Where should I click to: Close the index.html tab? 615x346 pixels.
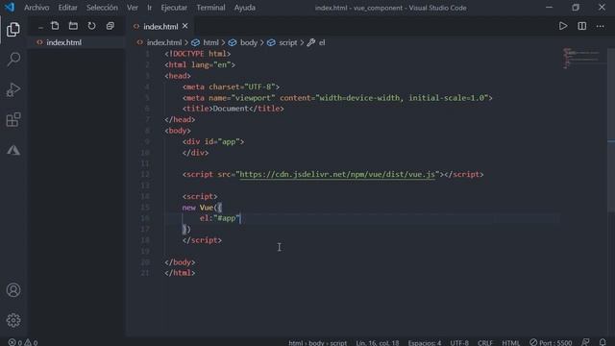(x=185, y=26)
